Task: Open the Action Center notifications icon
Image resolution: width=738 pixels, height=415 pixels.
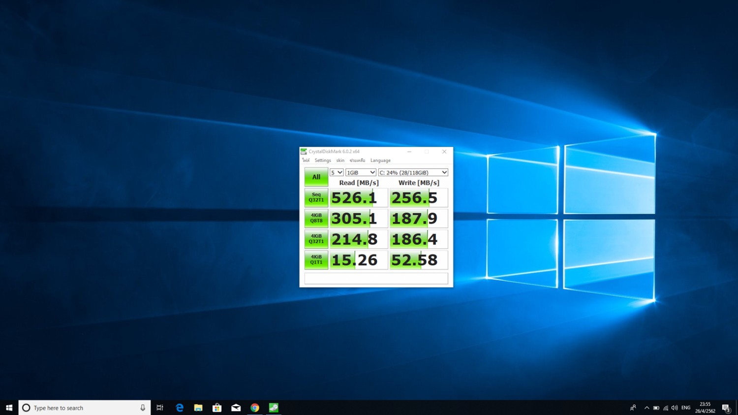Action: coord(726,408)
